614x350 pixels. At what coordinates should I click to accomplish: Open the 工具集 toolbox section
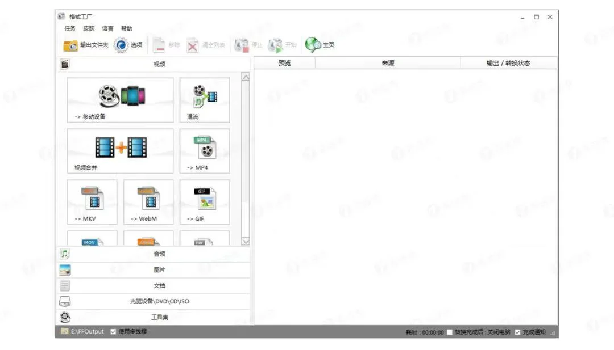158,317
